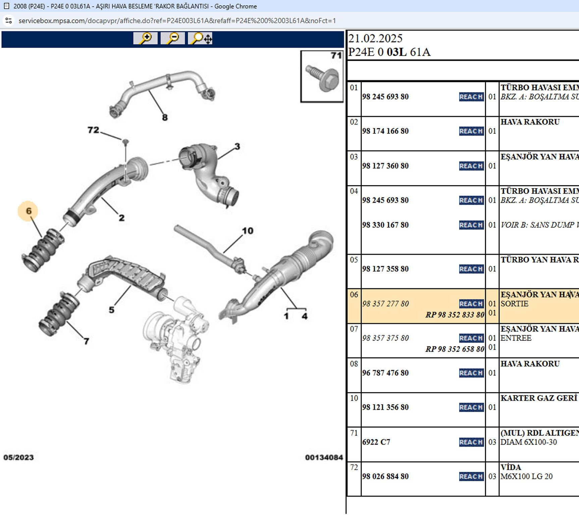Screen dimensions: 579x515
Task: Click the zoom in magnifier icon
Action: 145,38
